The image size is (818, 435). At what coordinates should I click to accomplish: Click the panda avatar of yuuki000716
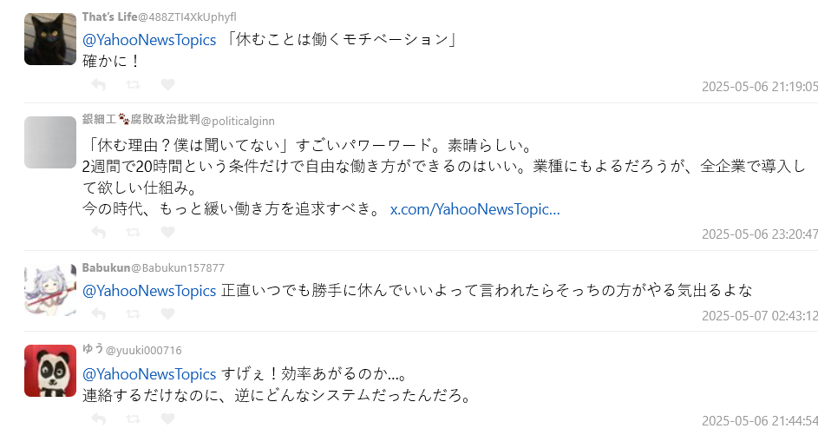point(50,371)
